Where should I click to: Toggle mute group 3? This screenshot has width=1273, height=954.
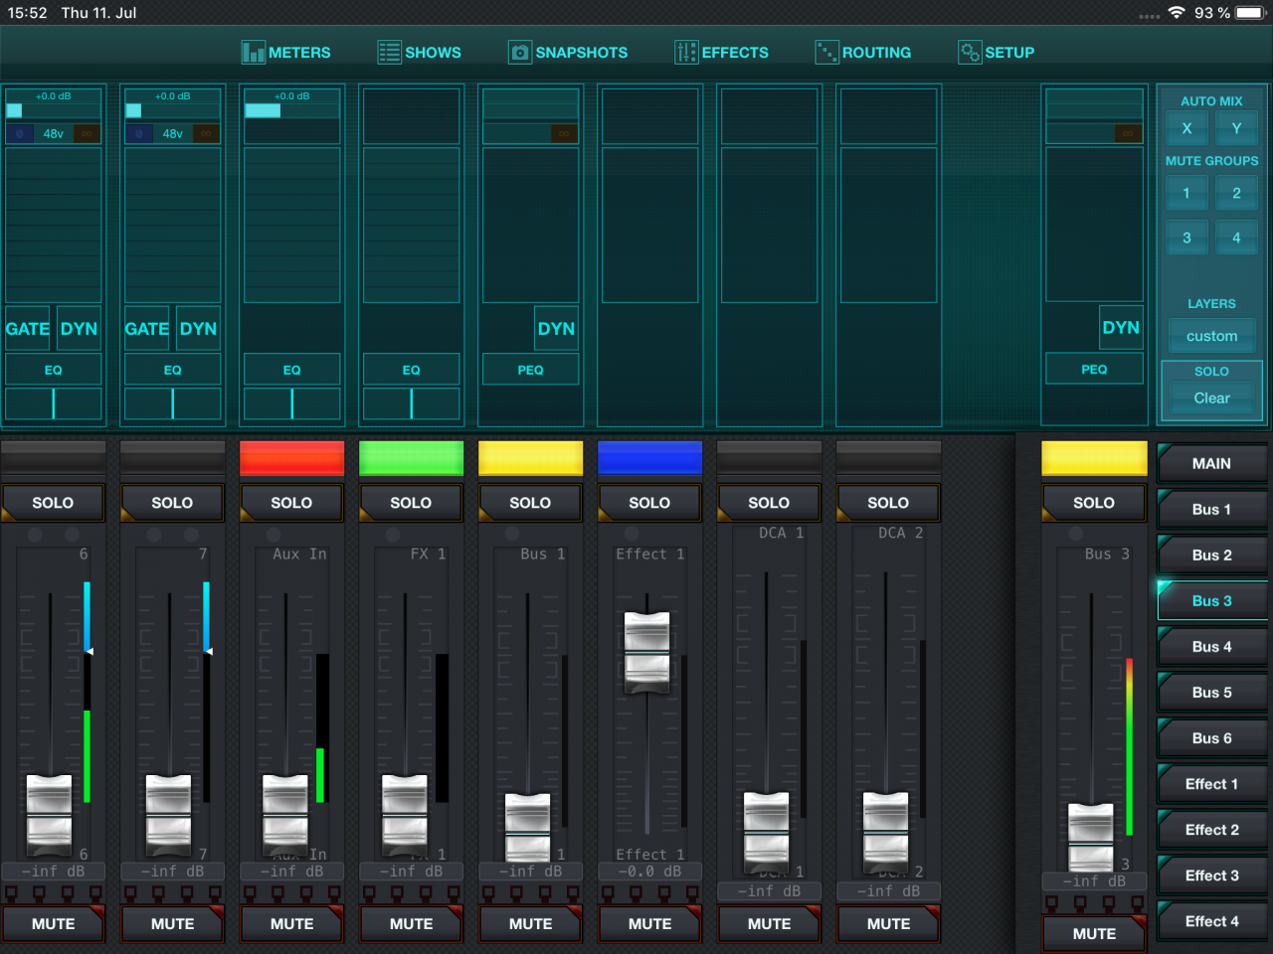click(x=1186, y=238)
